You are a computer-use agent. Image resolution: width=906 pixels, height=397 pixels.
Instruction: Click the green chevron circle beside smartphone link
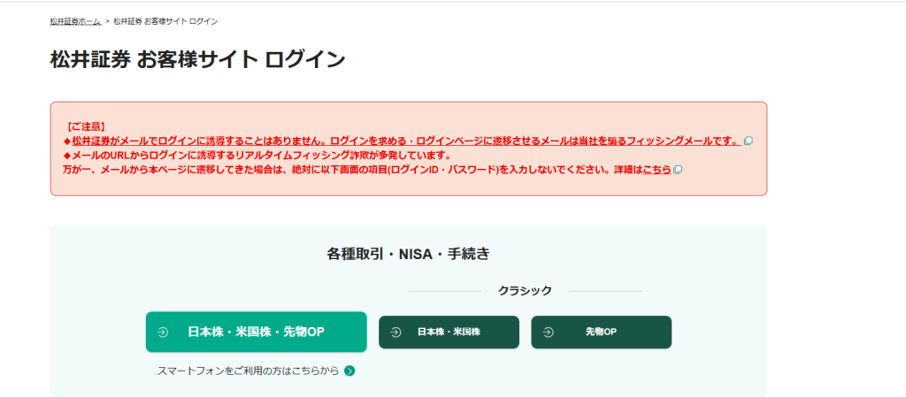pos(349,370)
